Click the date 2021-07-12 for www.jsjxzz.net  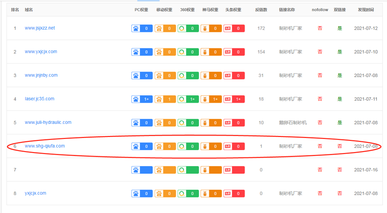click(x=366, y=29)
